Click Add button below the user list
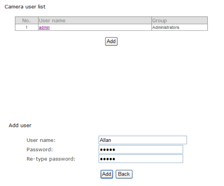This screenshot has width=224, height=186. [111, 41]
